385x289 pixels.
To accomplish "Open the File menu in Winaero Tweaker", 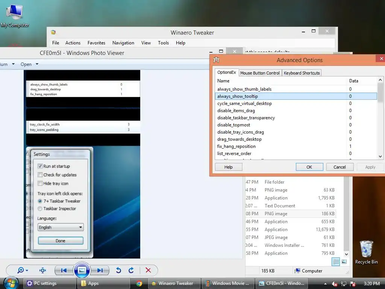I will pyautogui.click(x=56, y=43).
